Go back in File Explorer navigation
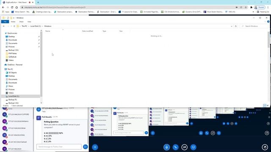 (4, 26)
